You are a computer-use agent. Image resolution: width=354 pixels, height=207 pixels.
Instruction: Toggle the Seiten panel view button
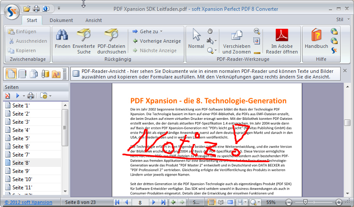click(x=11, y=74)
